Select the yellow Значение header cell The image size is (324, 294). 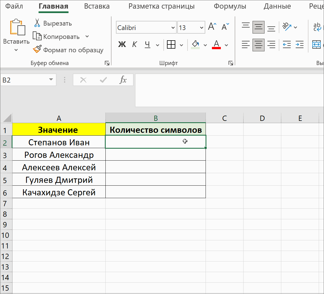pos(59,129)
